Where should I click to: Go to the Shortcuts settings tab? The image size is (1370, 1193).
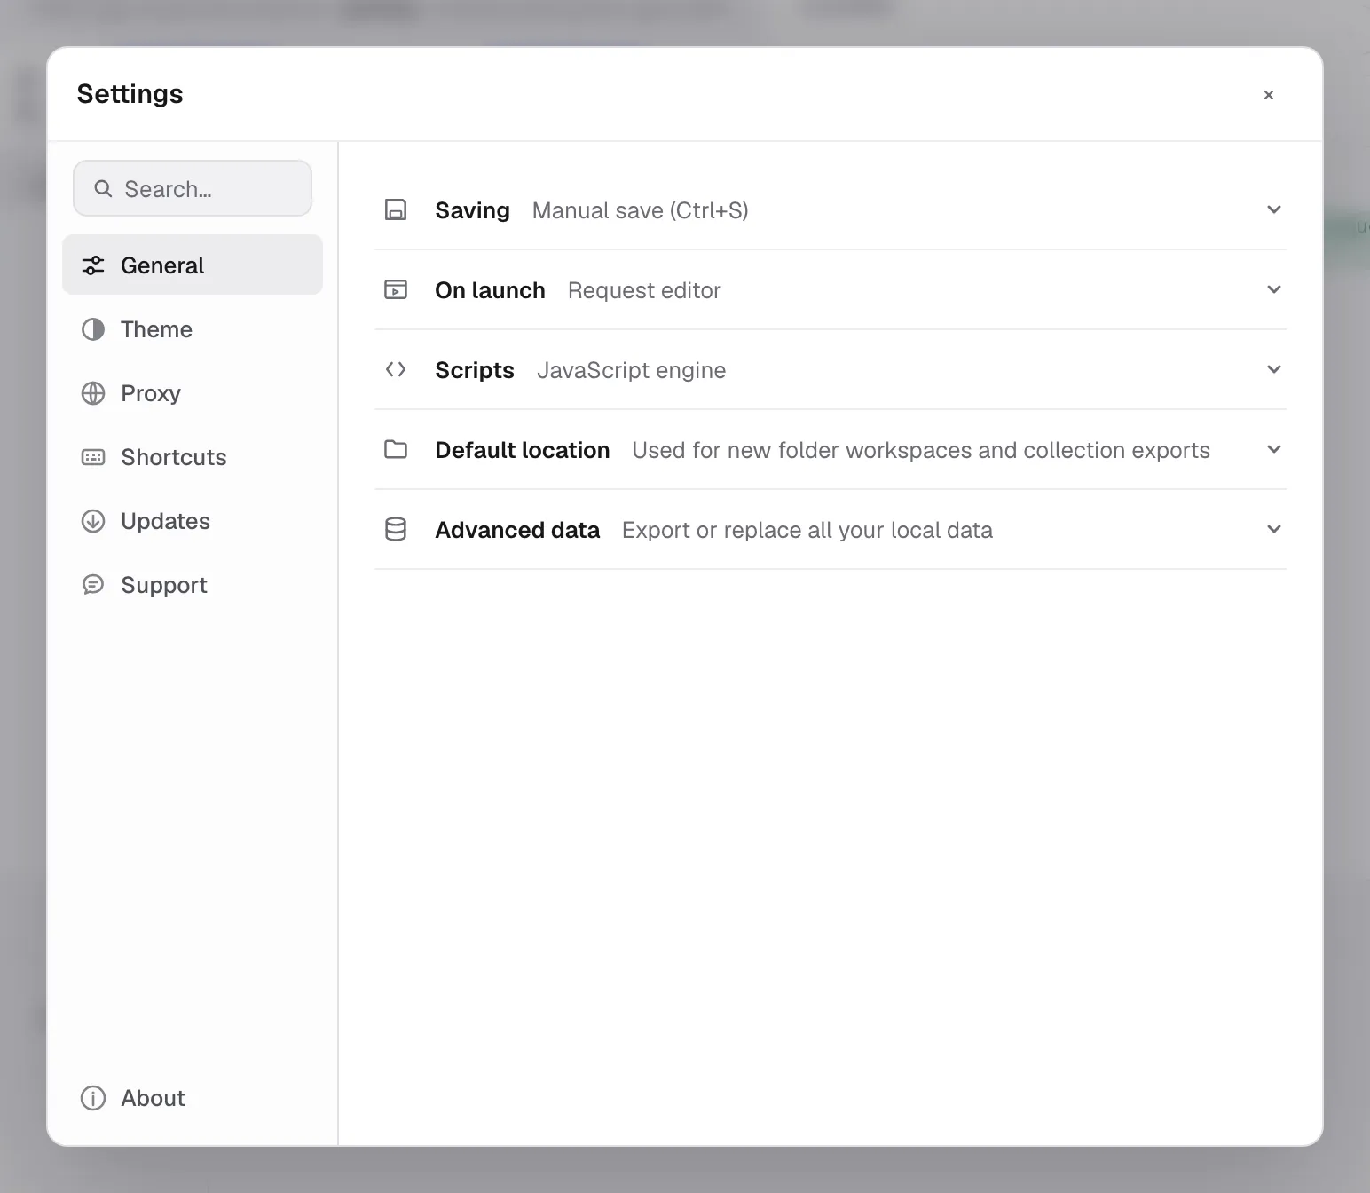tap(193, 457)
